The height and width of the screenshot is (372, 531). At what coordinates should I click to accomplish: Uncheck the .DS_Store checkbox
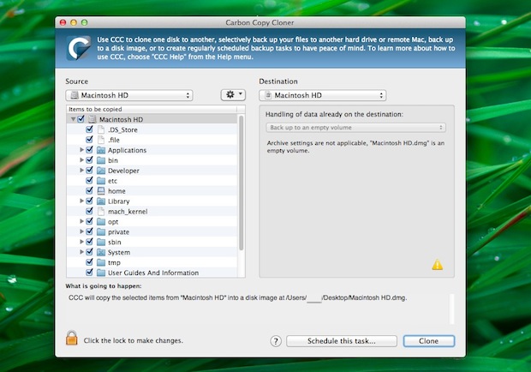(89, 129)
